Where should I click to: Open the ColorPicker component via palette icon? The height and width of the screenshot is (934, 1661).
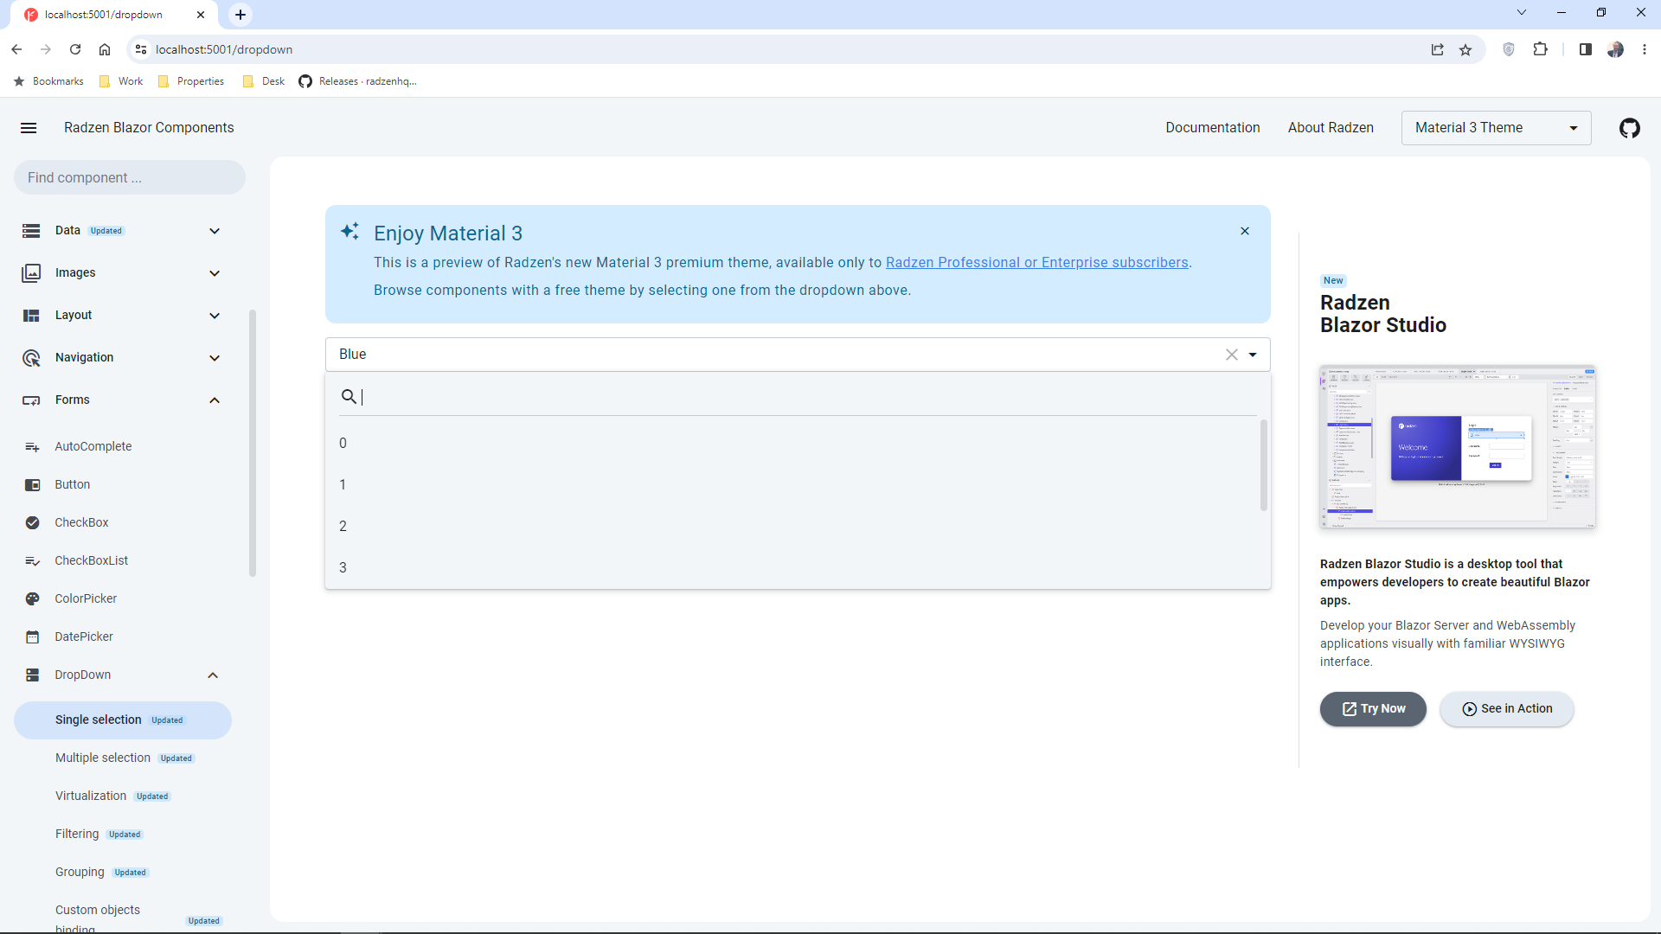click(32, 598)
